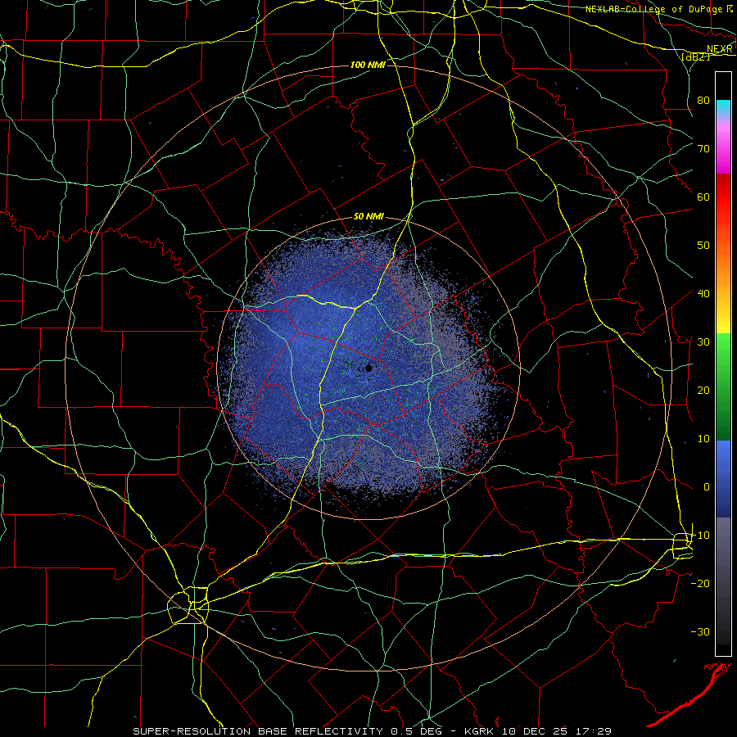Viewport: 737px width, 737px height.
Task: Click the 100 NMI range ring label
Action: (368, 65)
